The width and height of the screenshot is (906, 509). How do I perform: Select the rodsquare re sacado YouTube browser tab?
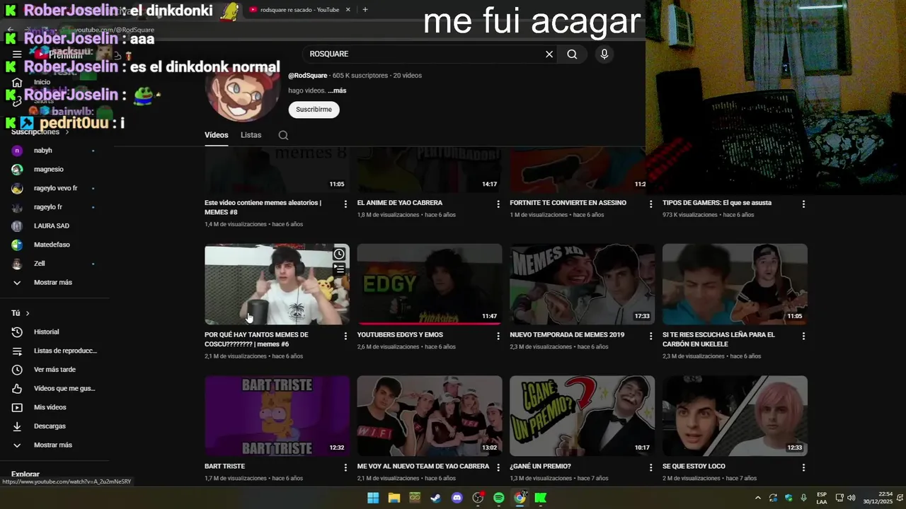(299, 10)
